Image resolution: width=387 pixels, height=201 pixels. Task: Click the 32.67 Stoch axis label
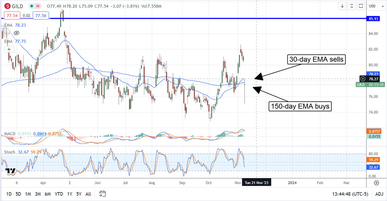(373, 167)
